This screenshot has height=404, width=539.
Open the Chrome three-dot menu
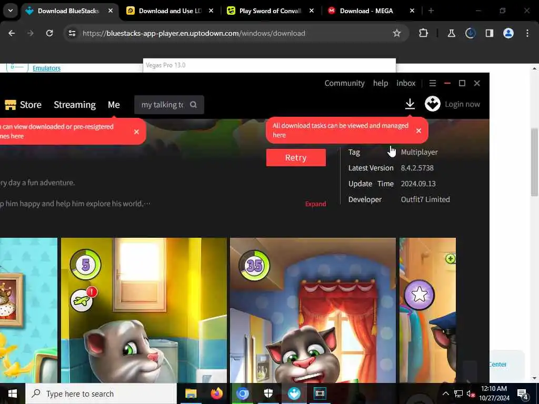pos(527,33)
